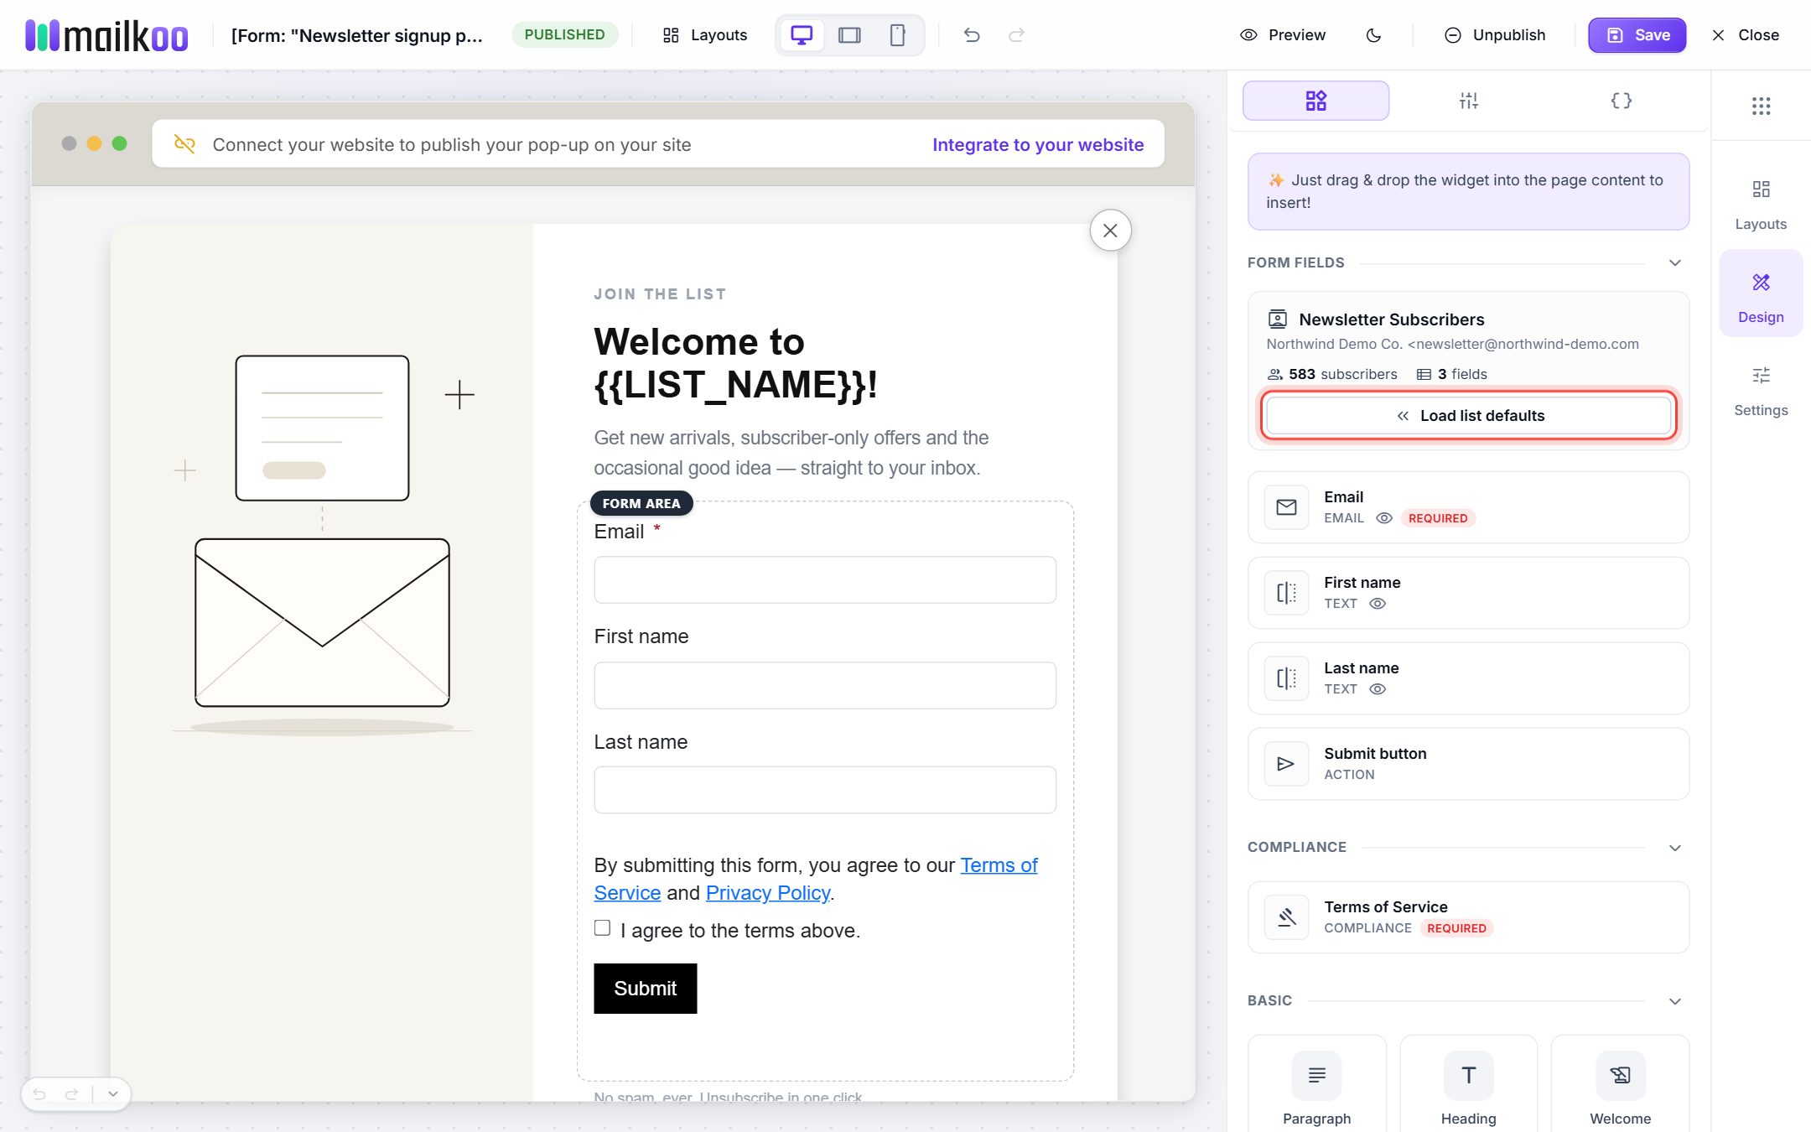Select the Paragraph widget icon
The image size is (1811, 1132).
pyautogui.click(x=1316, y=1075)
